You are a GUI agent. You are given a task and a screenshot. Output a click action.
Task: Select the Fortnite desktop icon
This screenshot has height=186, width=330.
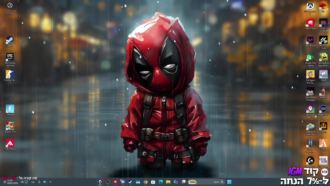[x=10, y=110]
